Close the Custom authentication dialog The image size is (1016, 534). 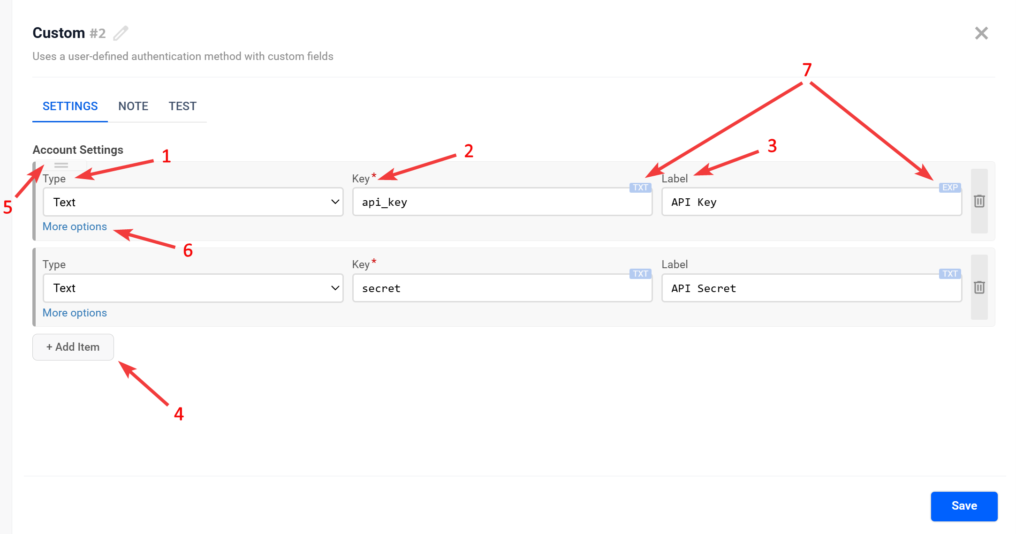tap(981, 33)
